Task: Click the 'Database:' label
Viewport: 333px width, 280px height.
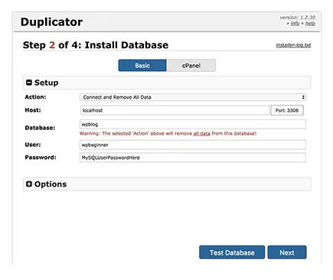Action: point(40,128)
